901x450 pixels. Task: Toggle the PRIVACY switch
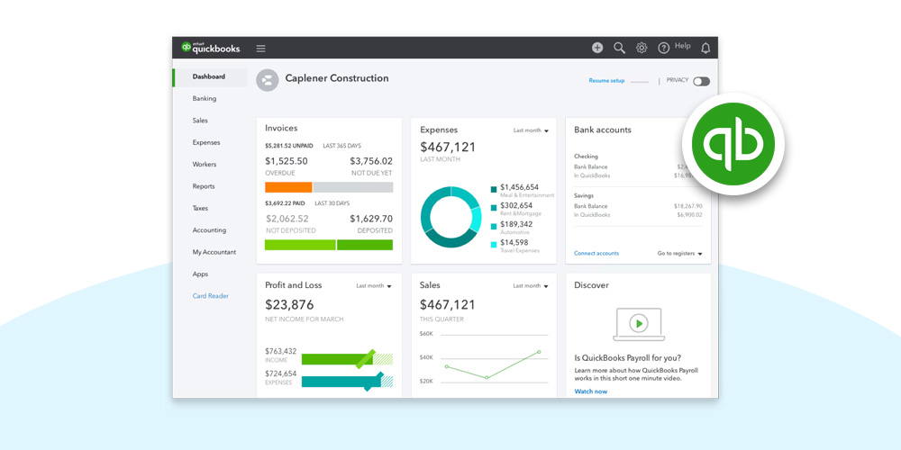click(700, 81)
